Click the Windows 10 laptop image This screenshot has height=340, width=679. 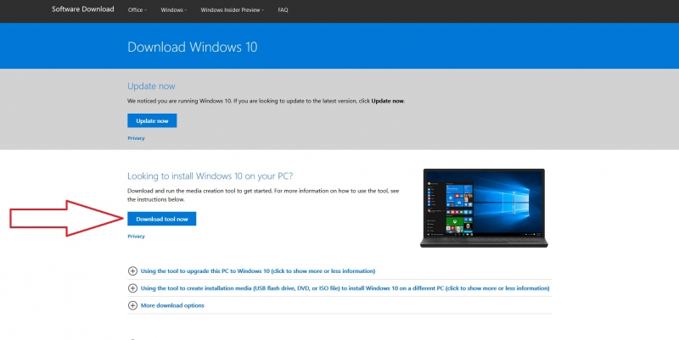[484, 208]
